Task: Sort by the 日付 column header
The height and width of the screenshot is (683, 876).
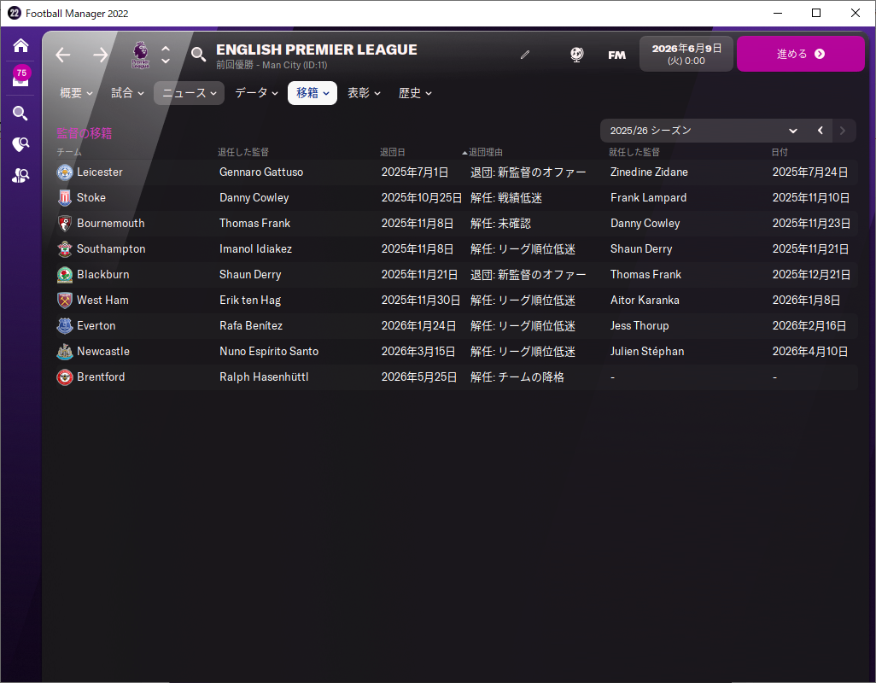Action: click(780, 153)
